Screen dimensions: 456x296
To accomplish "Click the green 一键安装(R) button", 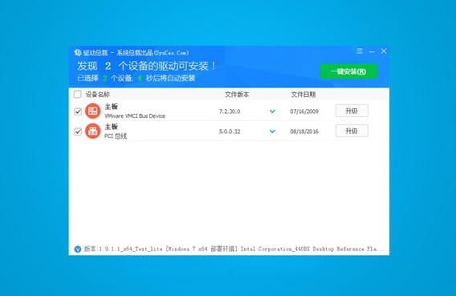I will [x=348, y=71].
